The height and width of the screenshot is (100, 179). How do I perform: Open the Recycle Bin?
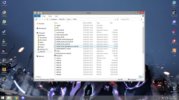pyautogui.click(x=174, y=89)
